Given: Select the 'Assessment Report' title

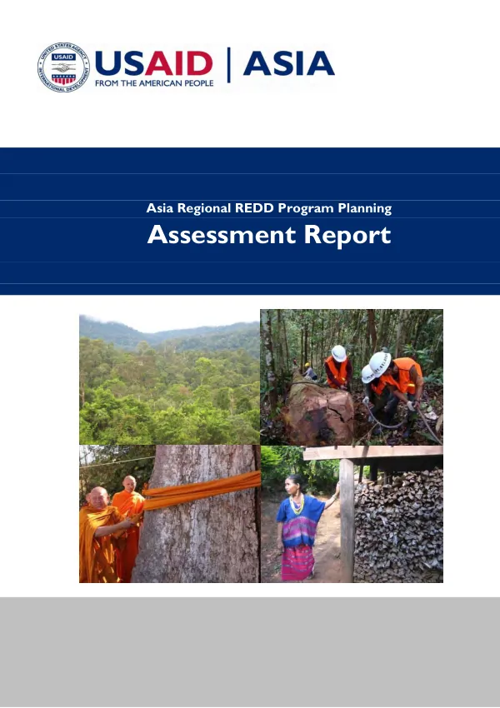Looking at the screenshot, I should (268, 235).
